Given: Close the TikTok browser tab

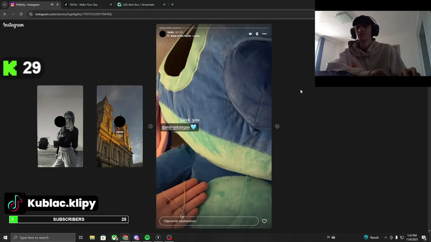Looking at the screenshot, I should 111,5.
